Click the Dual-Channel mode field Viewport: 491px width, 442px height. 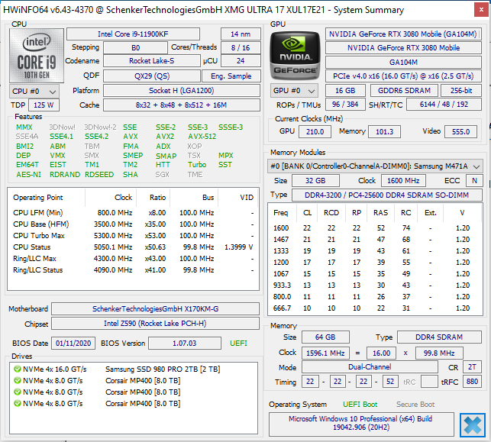[x=370, y=367]
